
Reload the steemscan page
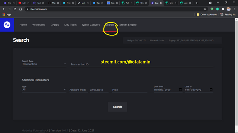click(x=15, y=9)
